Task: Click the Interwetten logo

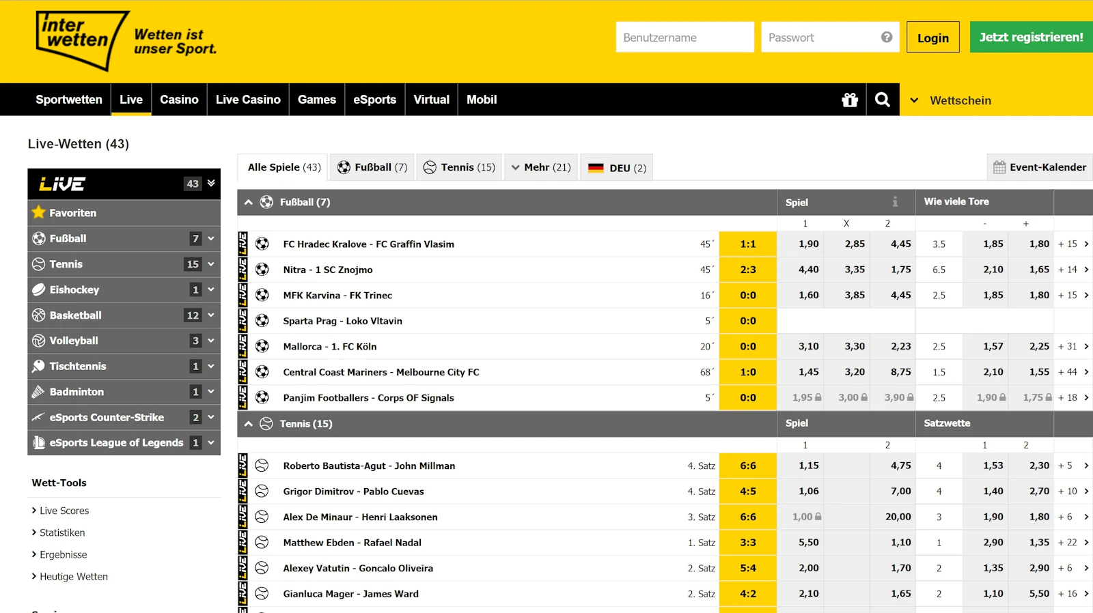Action: [x=82, y=41]
